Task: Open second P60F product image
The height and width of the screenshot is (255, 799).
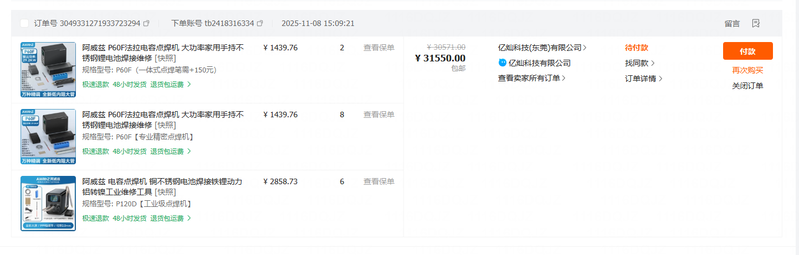Action: point(48,137)
